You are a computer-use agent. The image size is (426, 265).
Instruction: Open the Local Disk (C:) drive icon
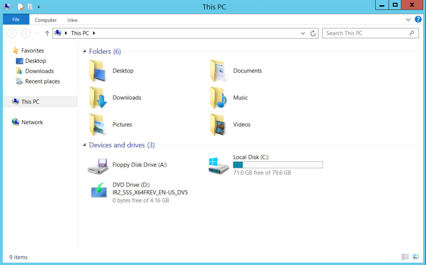pos(219,165)
